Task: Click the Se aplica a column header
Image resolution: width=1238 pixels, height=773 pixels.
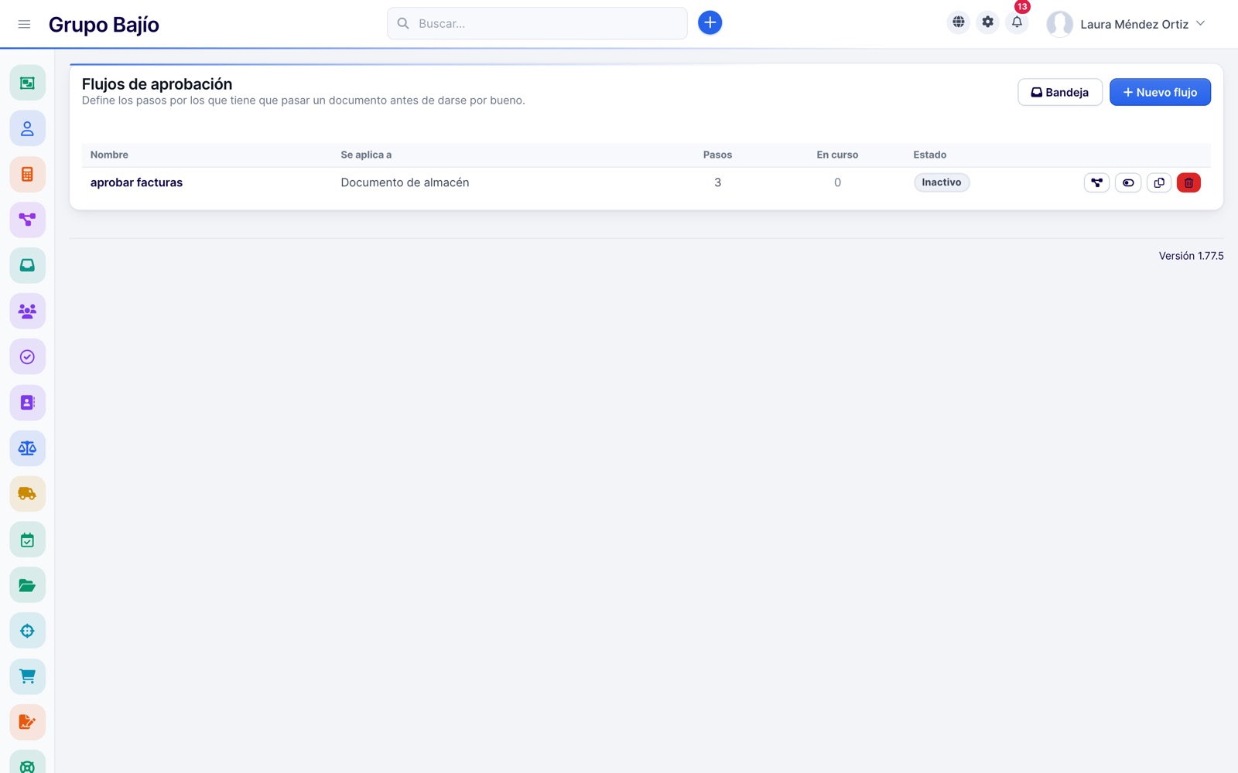Action: click(366, 155)
